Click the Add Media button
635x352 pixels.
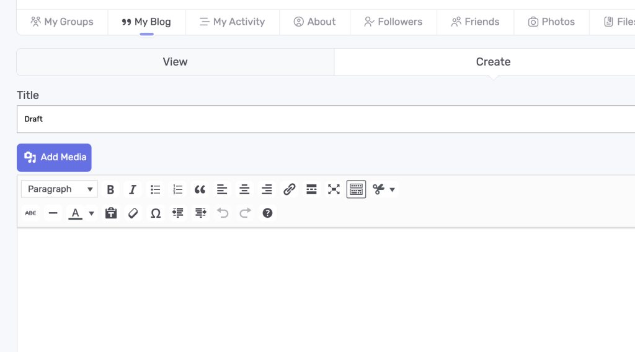click(x=54, y=158)
